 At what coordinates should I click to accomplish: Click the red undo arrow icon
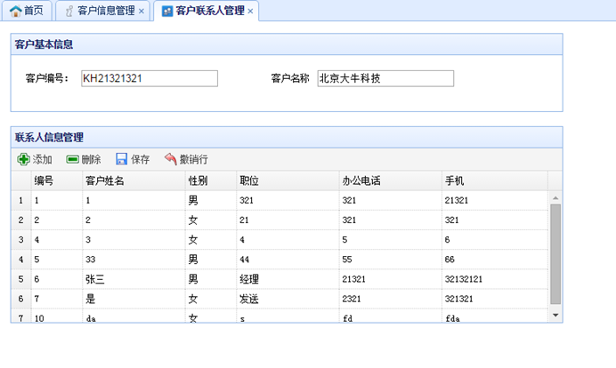(x=171, y=159)
